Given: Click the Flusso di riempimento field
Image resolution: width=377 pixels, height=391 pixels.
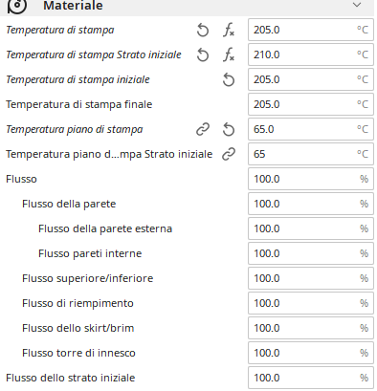Looking at the screenshot, I should pyautogui.click(x=311, y=303).
